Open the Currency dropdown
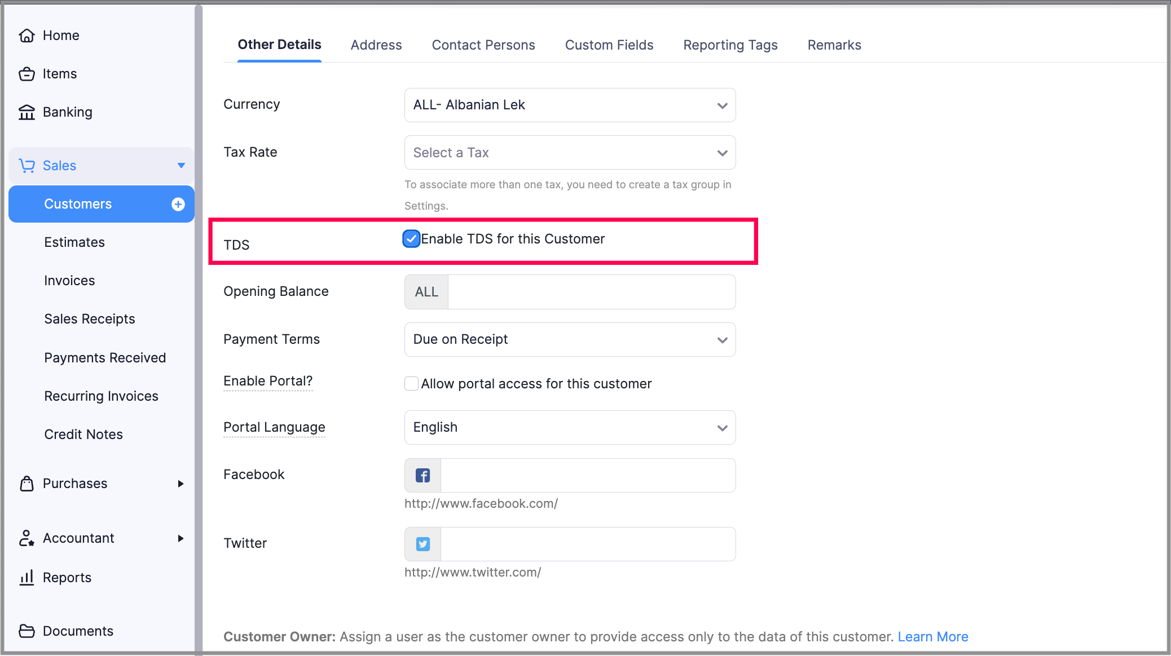 (x=570, y=105)
